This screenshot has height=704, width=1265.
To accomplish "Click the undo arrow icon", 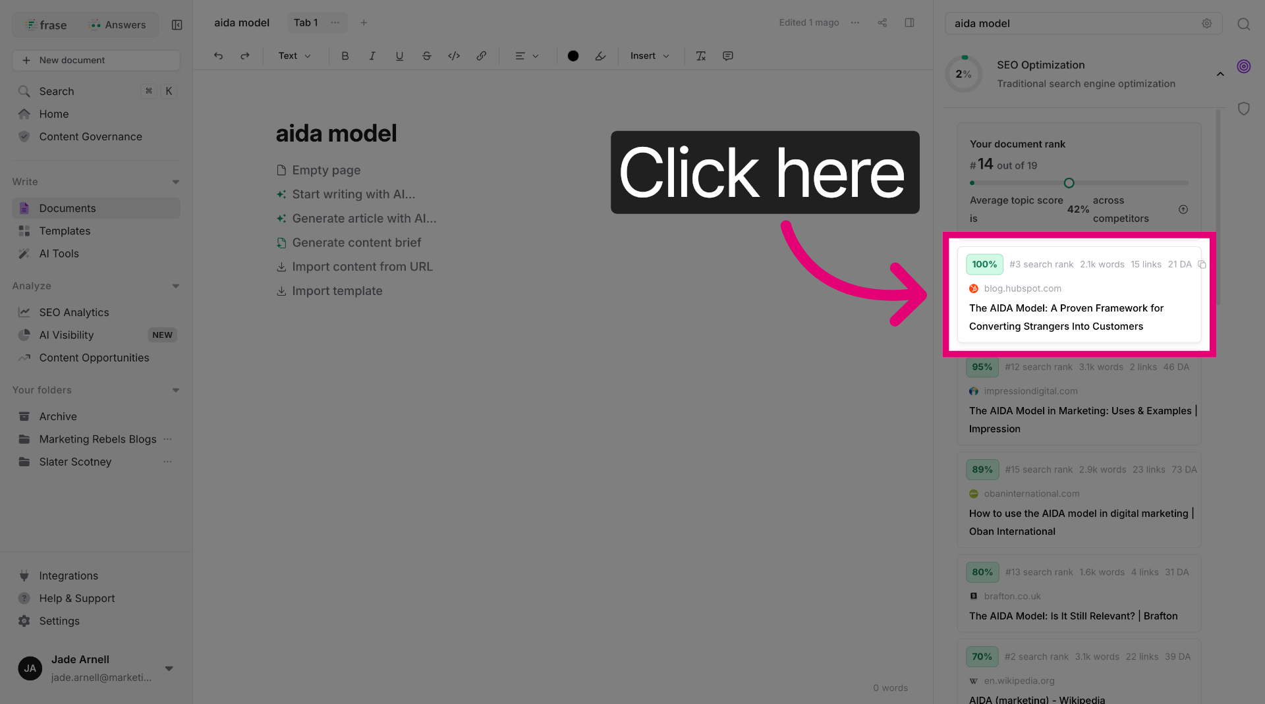I will point(218,56).
